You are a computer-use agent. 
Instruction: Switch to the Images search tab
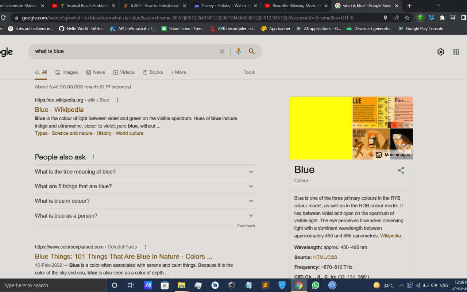[x=66, y=72]
